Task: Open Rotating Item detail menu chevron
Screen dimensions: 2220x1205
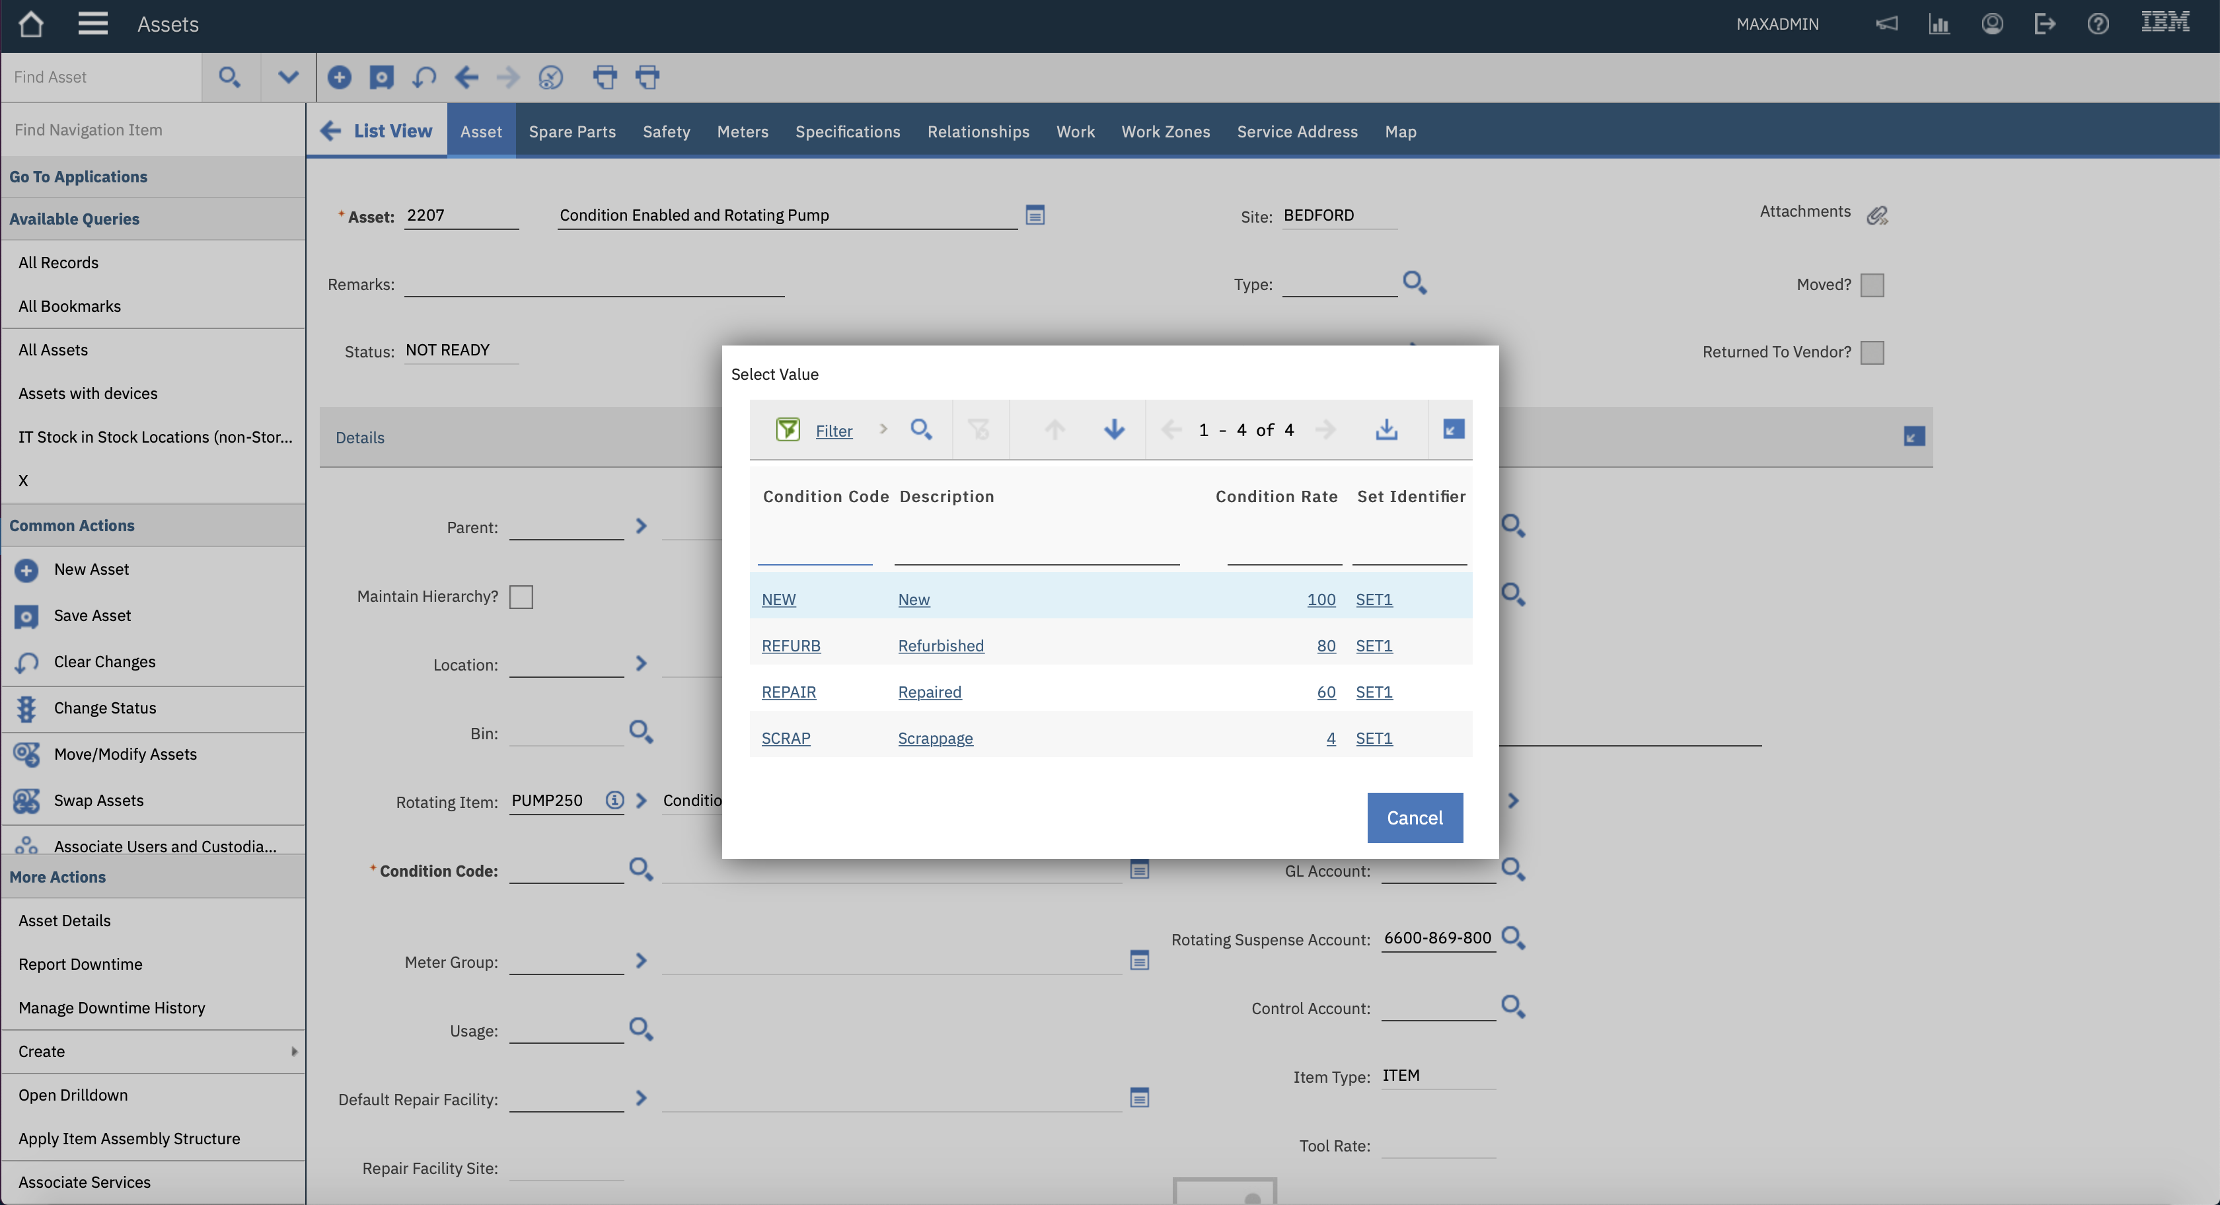Action: tap(641, 801)
